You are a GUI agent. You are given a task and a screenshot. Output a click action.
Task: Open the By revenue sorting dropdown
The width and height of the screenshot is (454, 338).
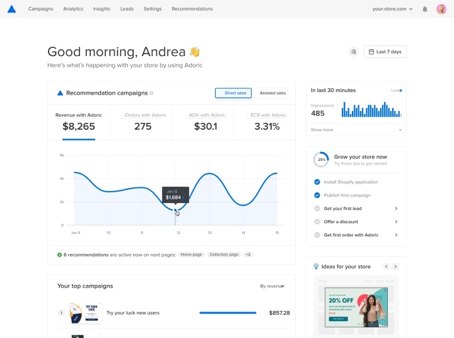click(x=272, y=286)
